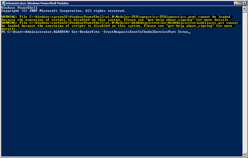This screenshot has height=158, width=248.
Task: Minimize the PowerShell Modules window
Action: [x=236, y=3]
